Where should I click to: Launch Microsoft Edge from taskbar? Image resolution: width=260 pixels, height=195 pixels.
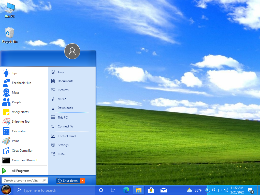126,190
